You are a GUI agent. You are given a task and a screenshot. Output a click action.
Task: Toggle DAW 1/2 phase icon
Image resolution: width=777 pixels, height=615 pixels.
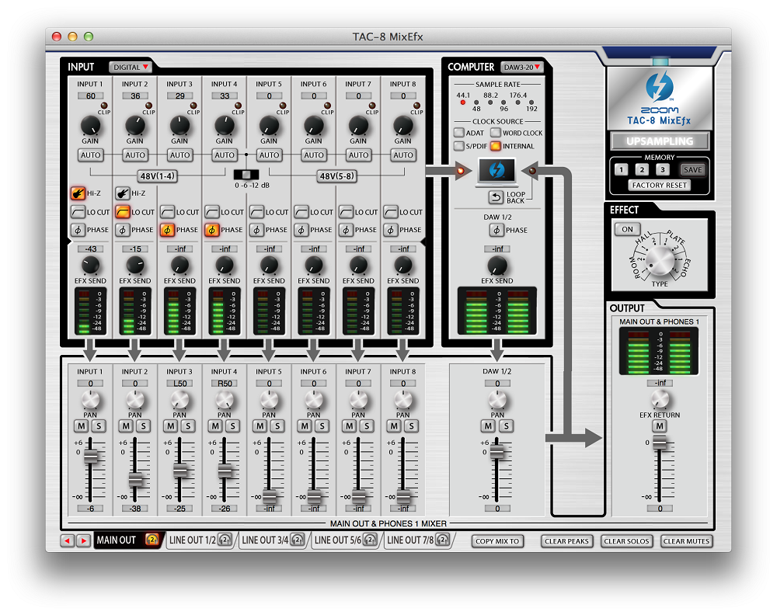496,230
